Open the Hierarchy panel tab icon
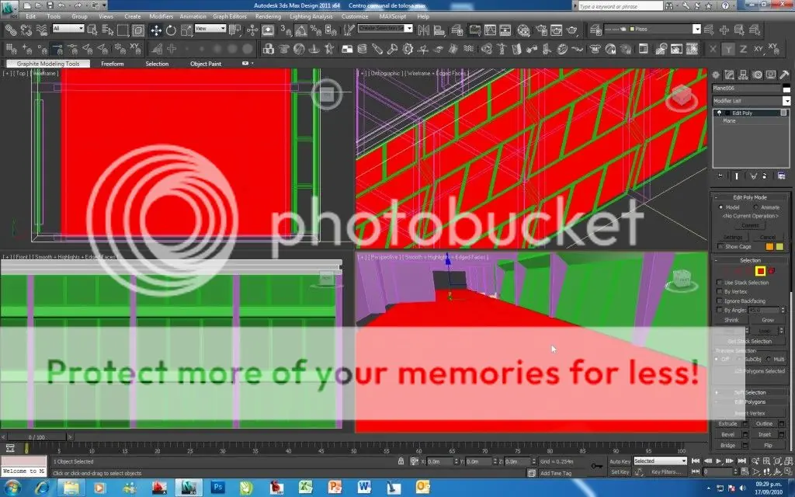795x497 pixels. (x=743, y=75)
